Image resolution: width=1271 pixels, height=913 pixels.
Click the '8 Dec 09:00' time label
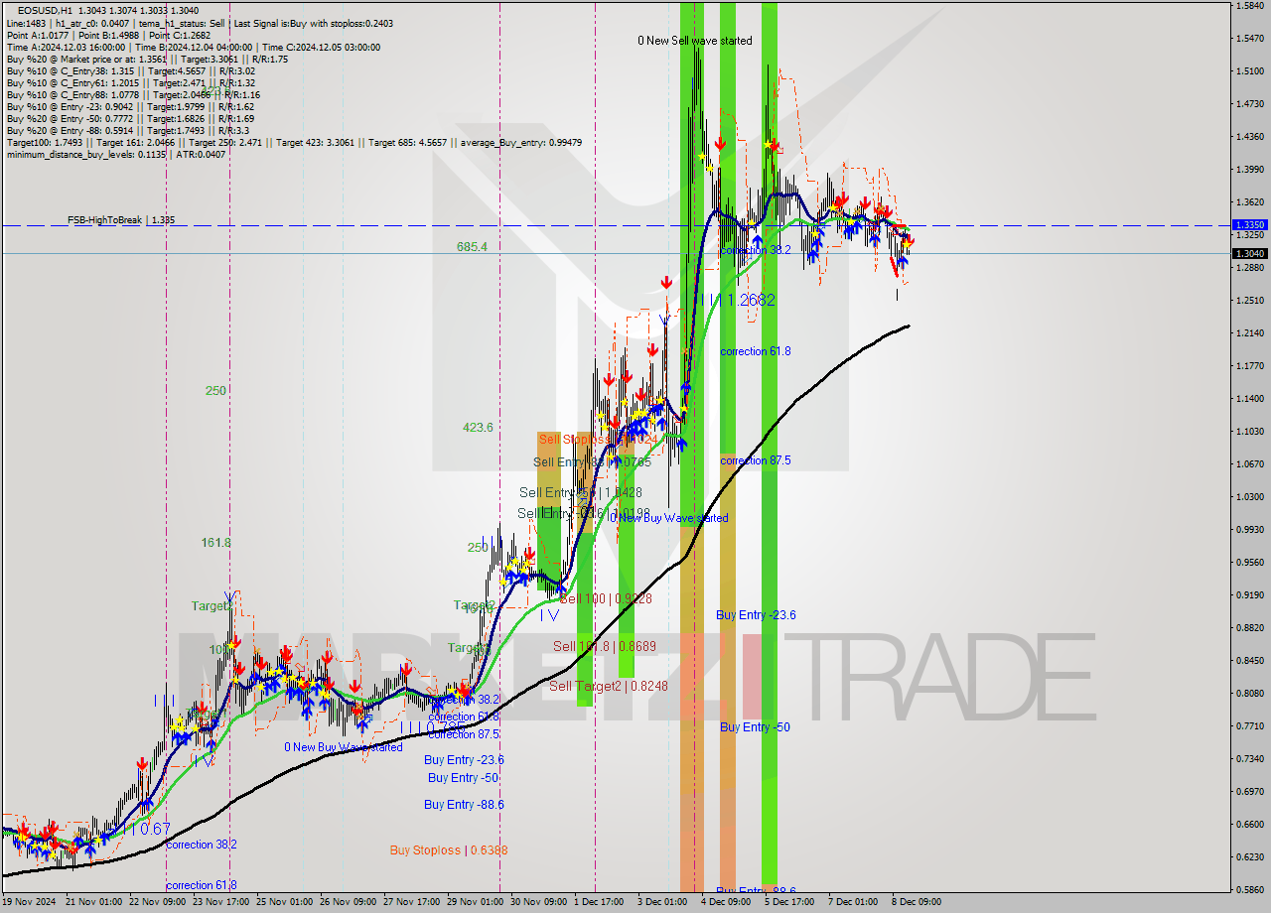(918, 902)
